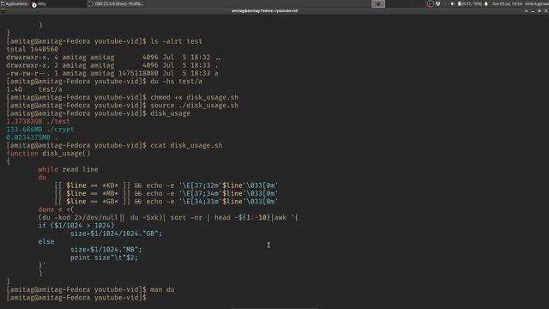
Task: Maximize the terminal window
Action: coord(540,11)
